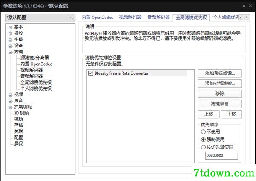Image resolution: width=256 pixels, height=181 pixels.
Task: Click the 下移 button
Action: (231, 114)
